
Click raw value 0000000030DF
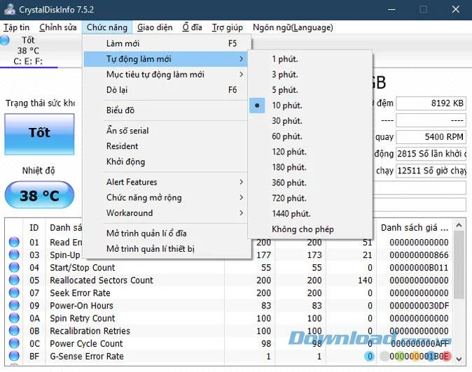(419, 306)
